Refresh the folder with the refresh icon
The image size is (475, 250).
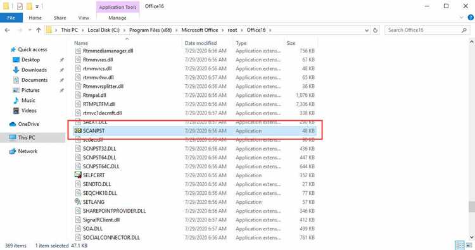pyautogui.click(x=376, y=30)
